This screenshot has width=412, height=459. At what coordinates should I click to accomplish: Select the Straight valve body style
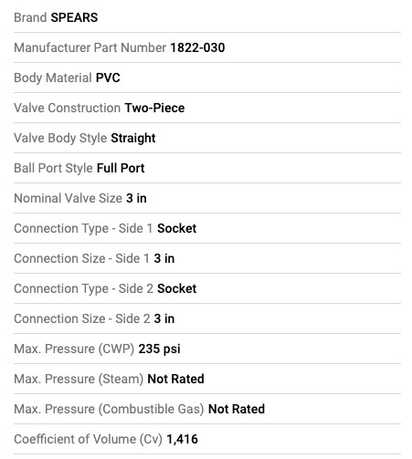(133, 138)
